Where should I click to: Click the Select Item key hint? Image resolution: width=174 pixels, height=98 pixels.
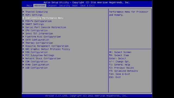(x=119, y=55)
